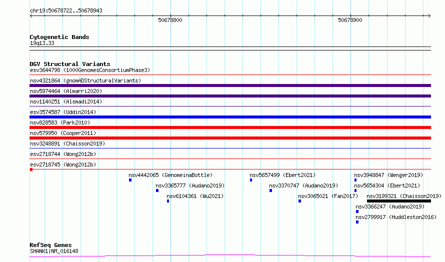Screen dimensions: 445x262
Task: Select the black bar for nsv3199321
Action: [x=398, y=201]
